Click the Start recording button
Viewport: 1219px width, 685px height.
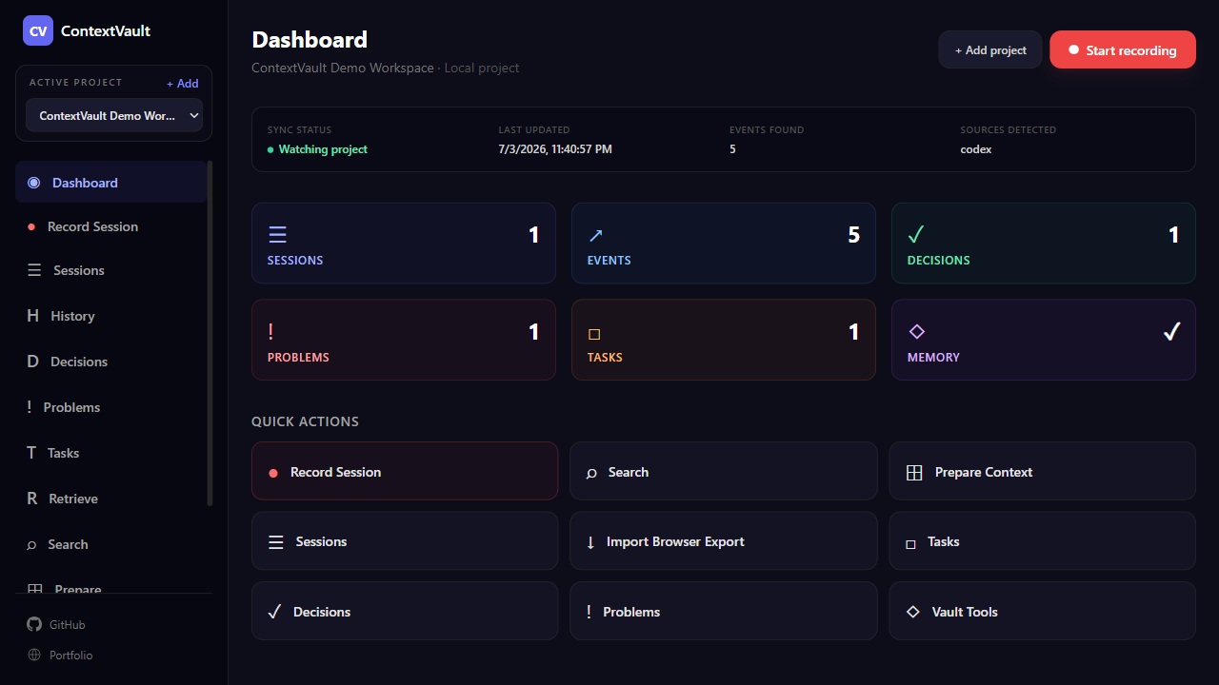coord(1123,49)
